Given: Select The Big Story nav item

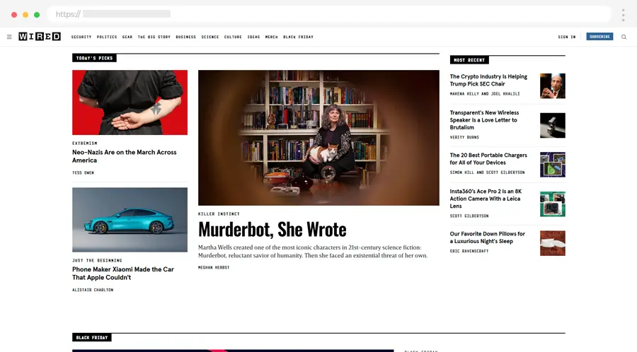Looking at the screenshot, I should click(154, 37).
